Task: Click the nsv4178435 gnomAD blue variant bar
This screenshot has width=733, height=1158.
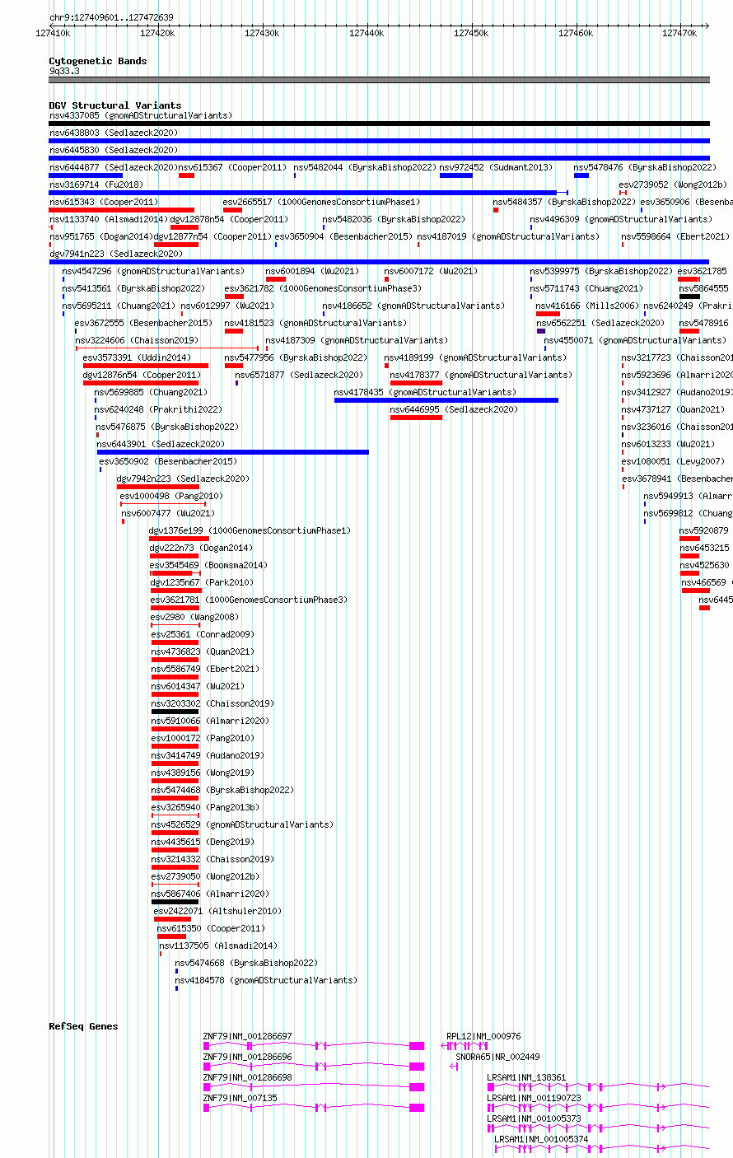Action: tap(446, 400)
